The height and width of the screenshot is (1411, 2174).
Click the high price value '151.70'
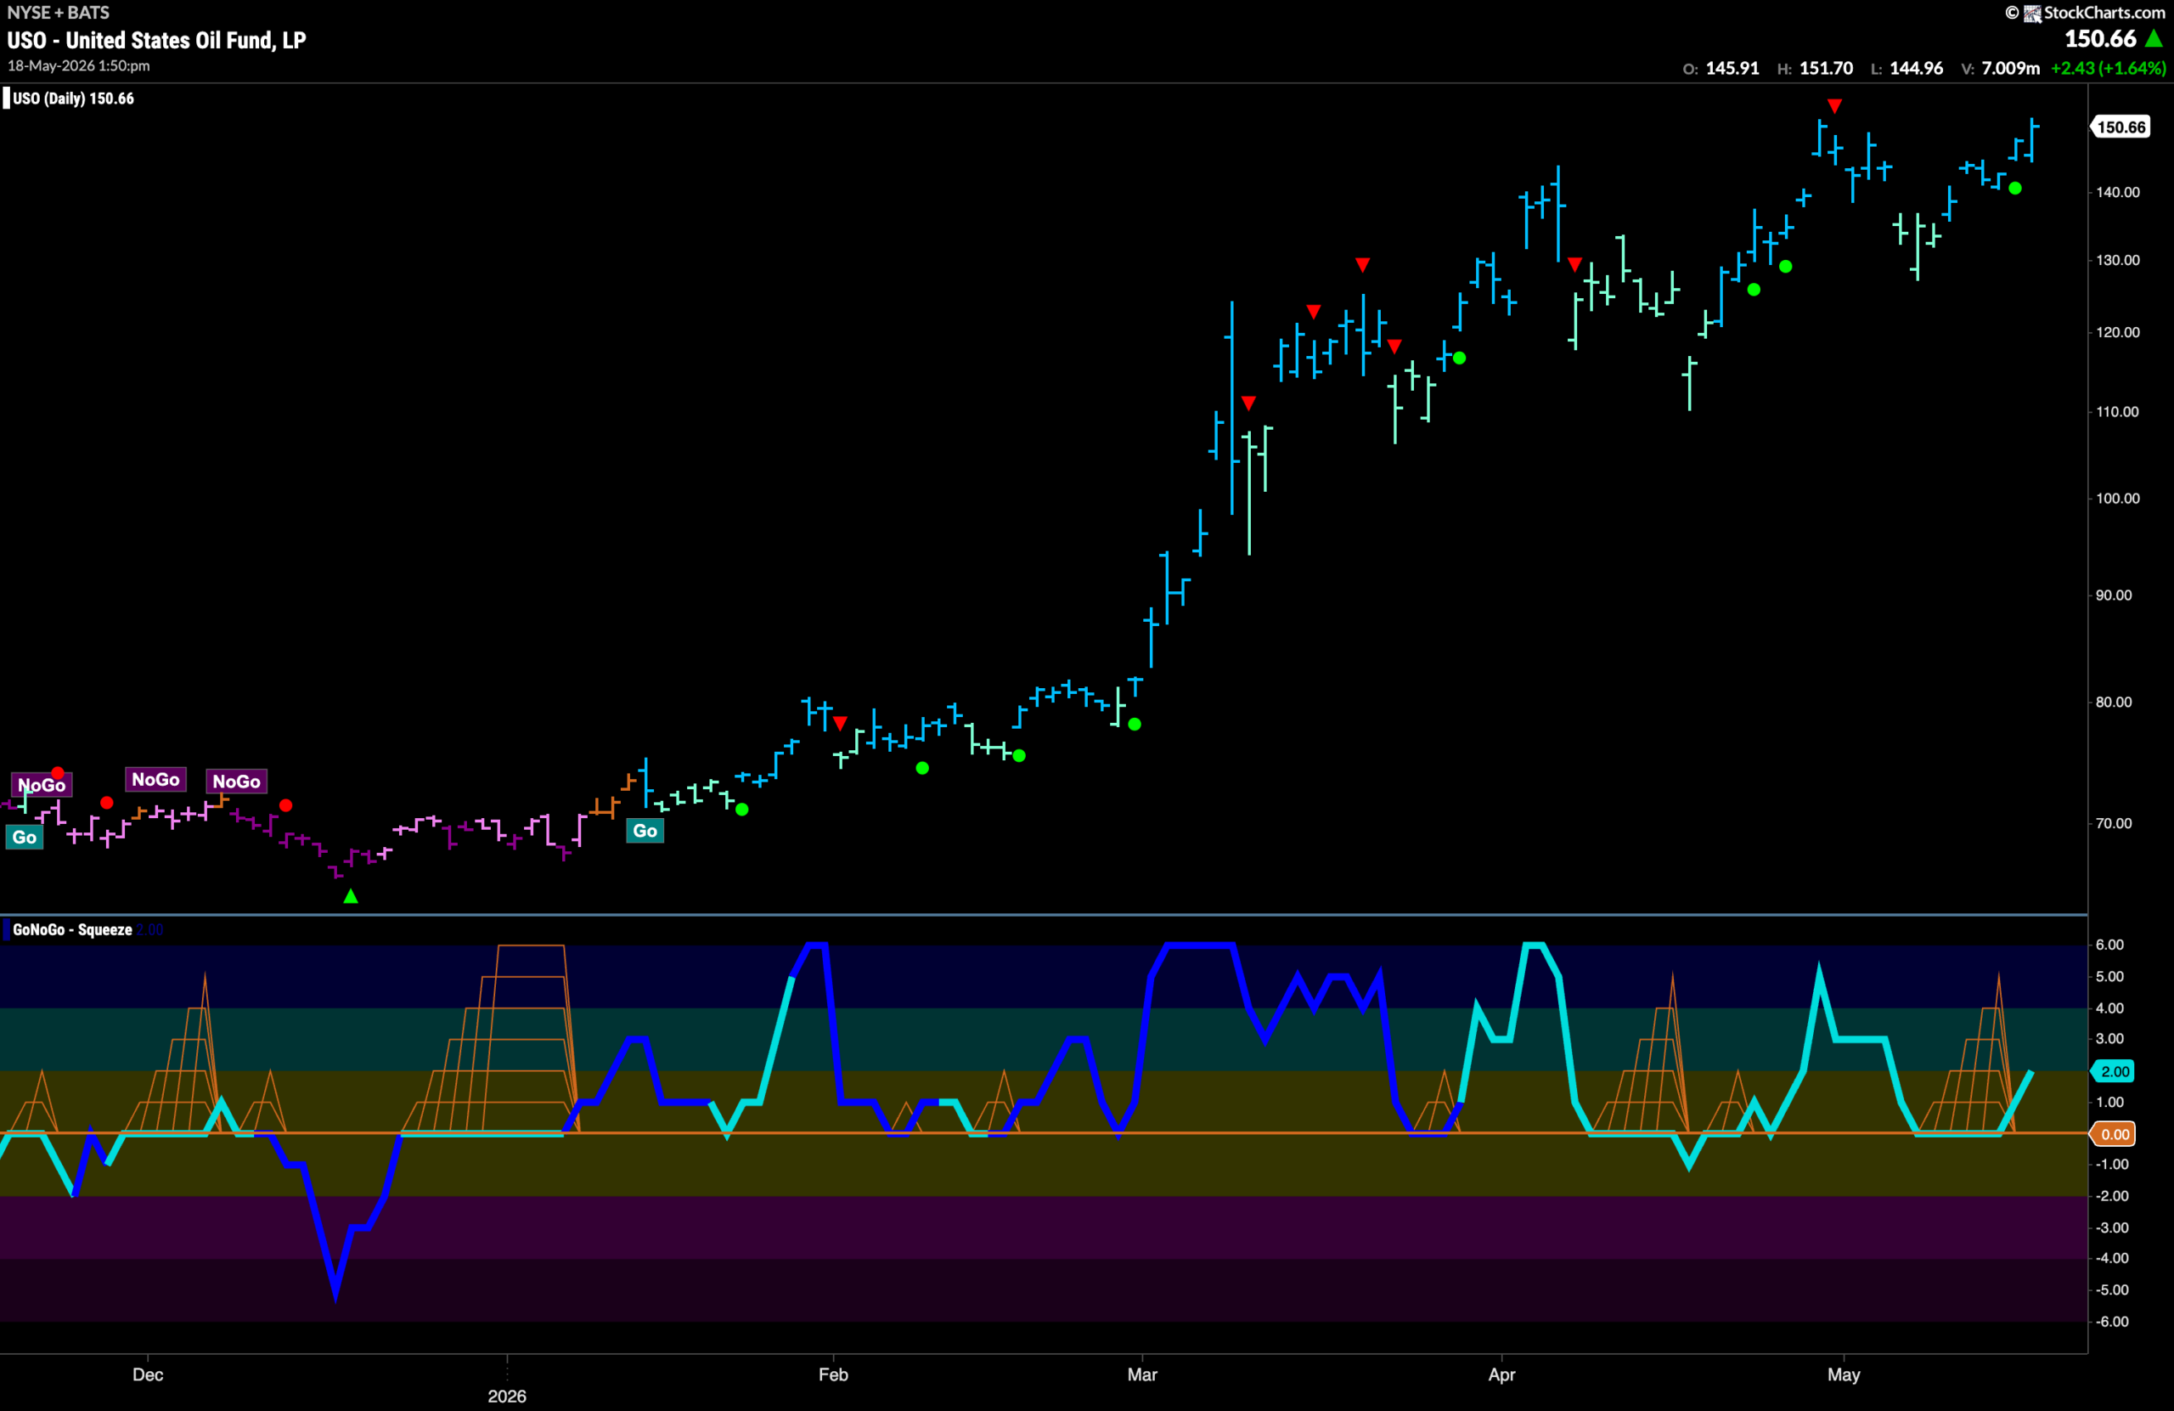tap(1826, 69)
